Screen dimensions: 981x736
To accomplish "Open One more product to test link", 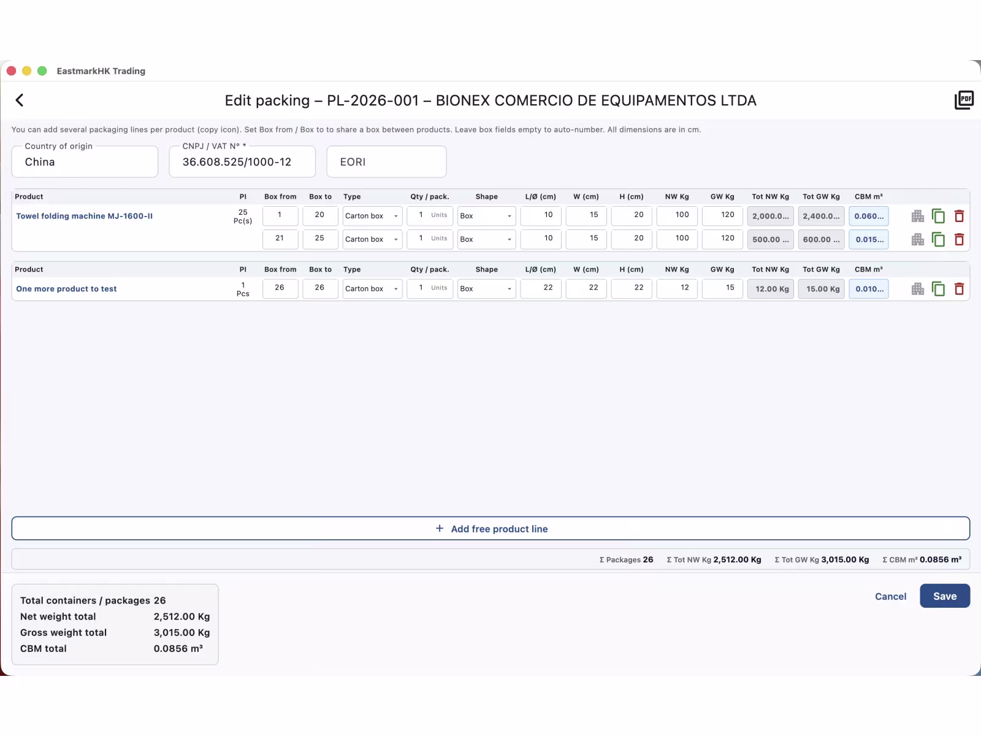I will click(66, 289).
